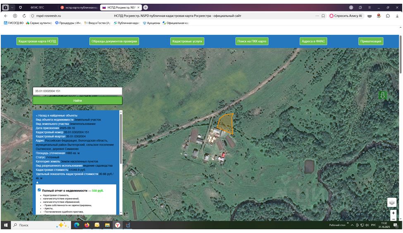This screenshot has width=403, height=233.
Task: Open the three-dots page menu in address bar
Action: [317, 16]
